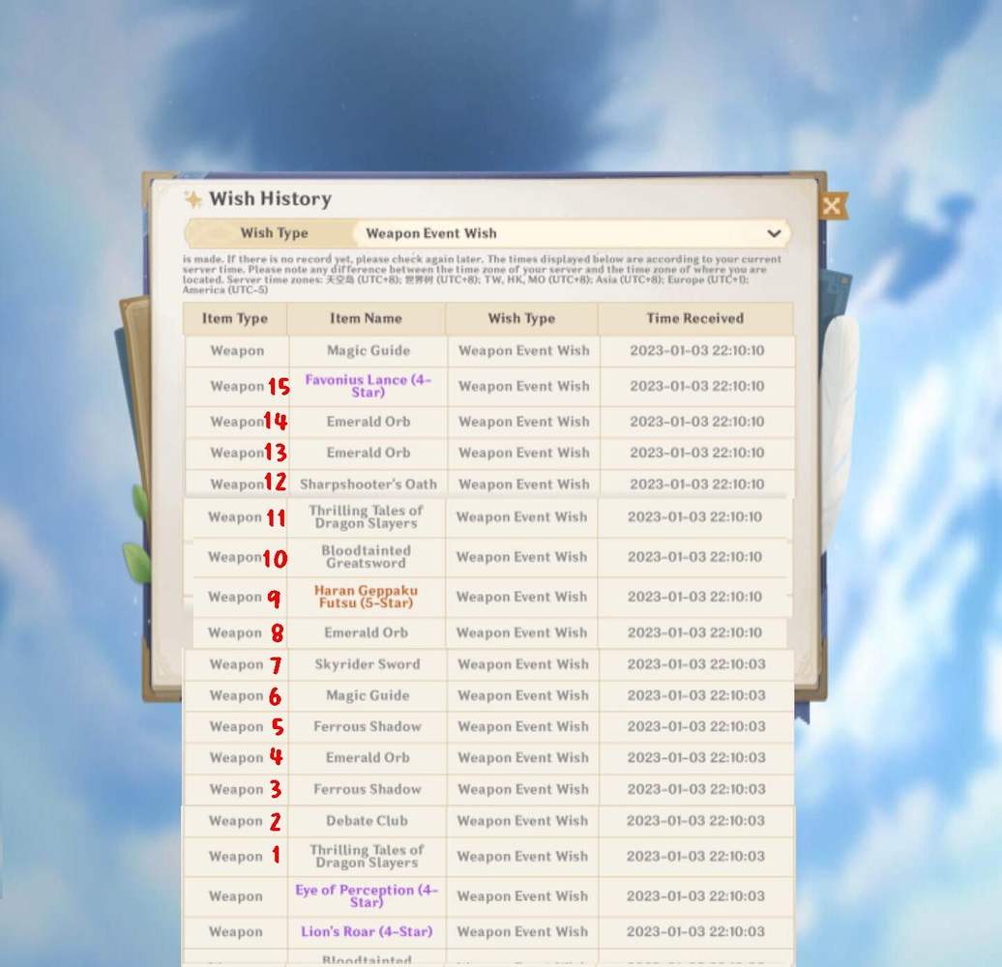
Task: Open the Weapon Event Wish selector
Action: point(571,234)
